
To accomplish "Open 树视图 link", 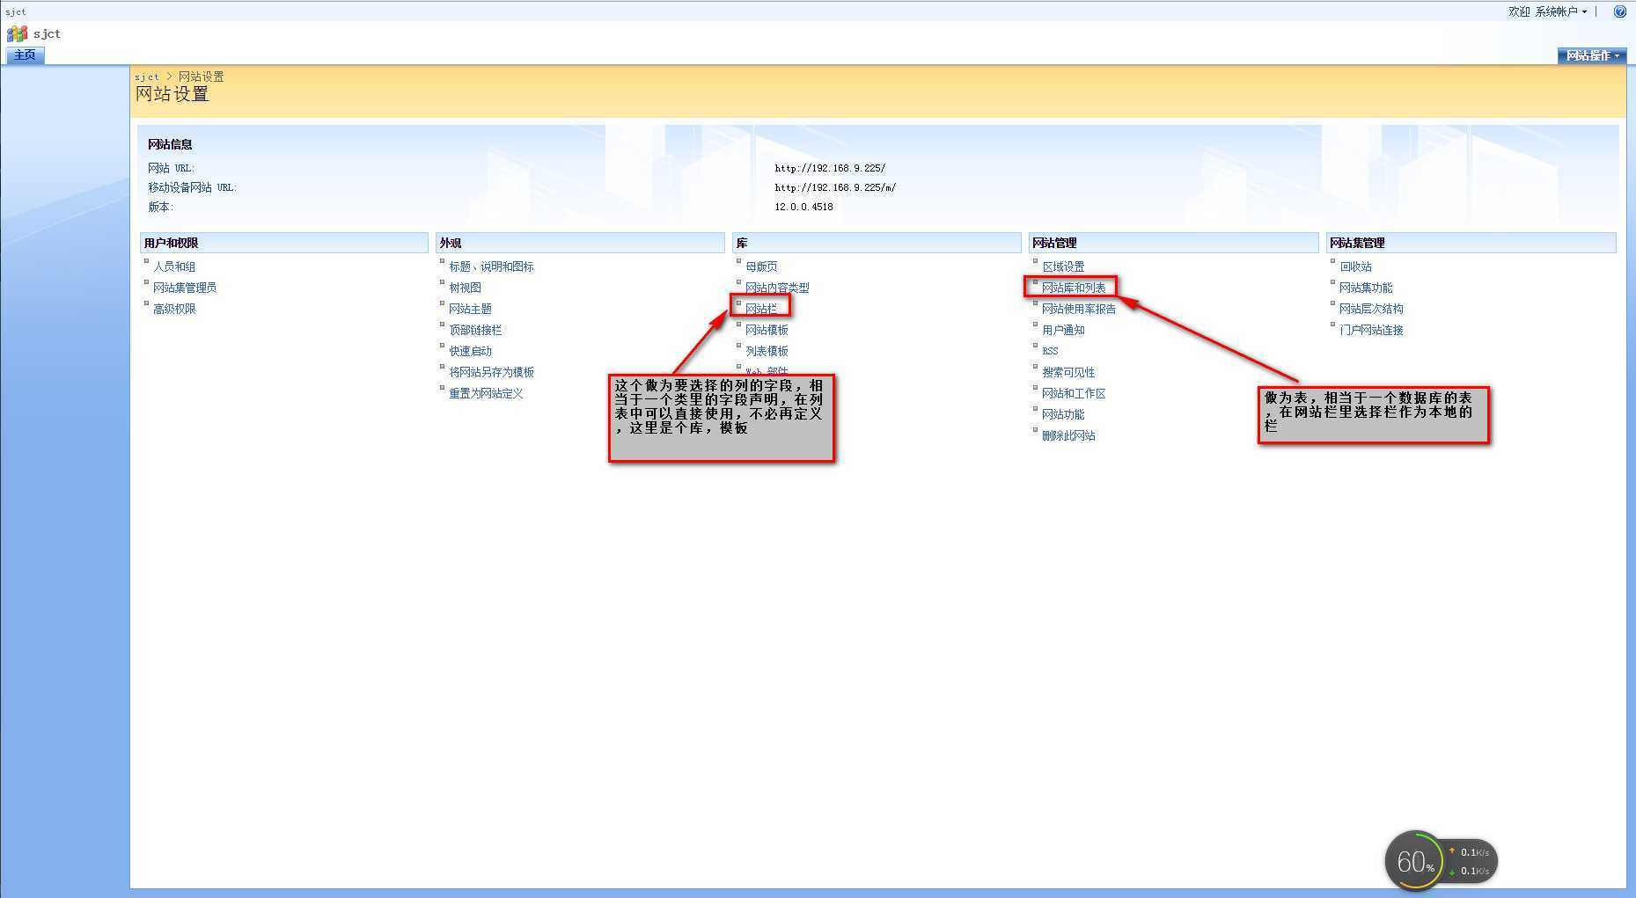I will tap(465, 288).
